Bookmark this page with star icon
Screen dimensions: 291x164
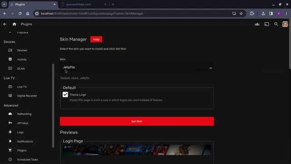[x=241, y=13]
